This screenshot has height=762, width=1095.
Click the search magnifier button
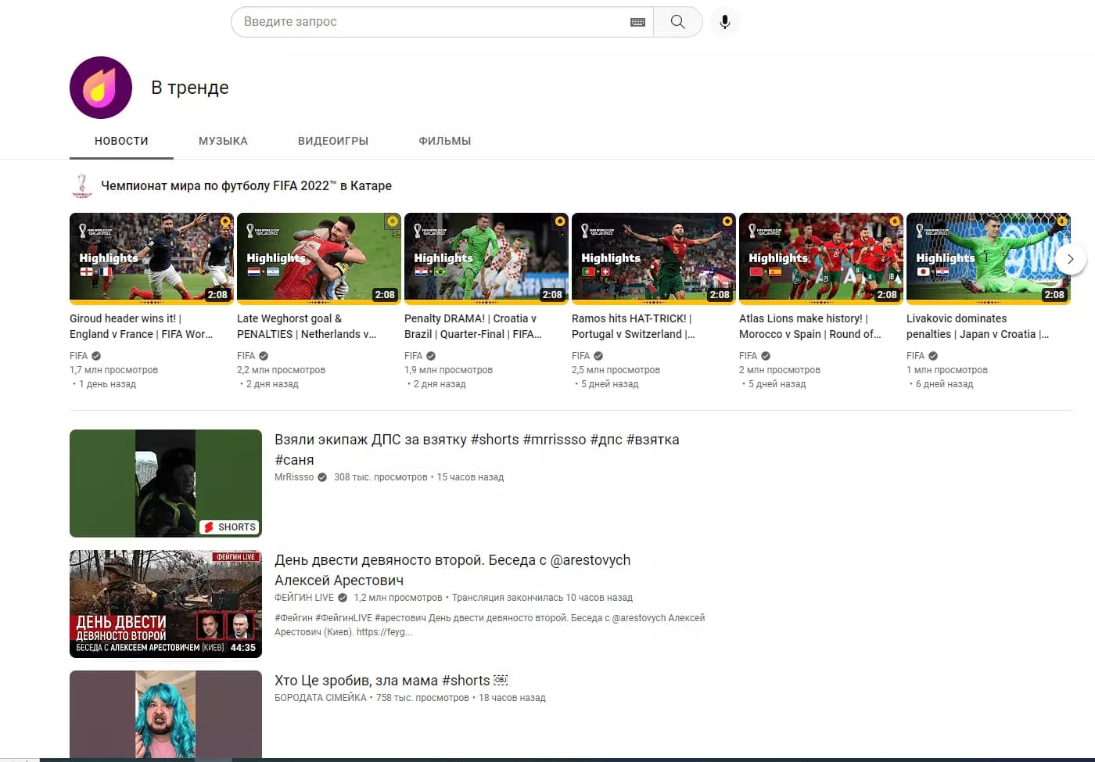677,22
